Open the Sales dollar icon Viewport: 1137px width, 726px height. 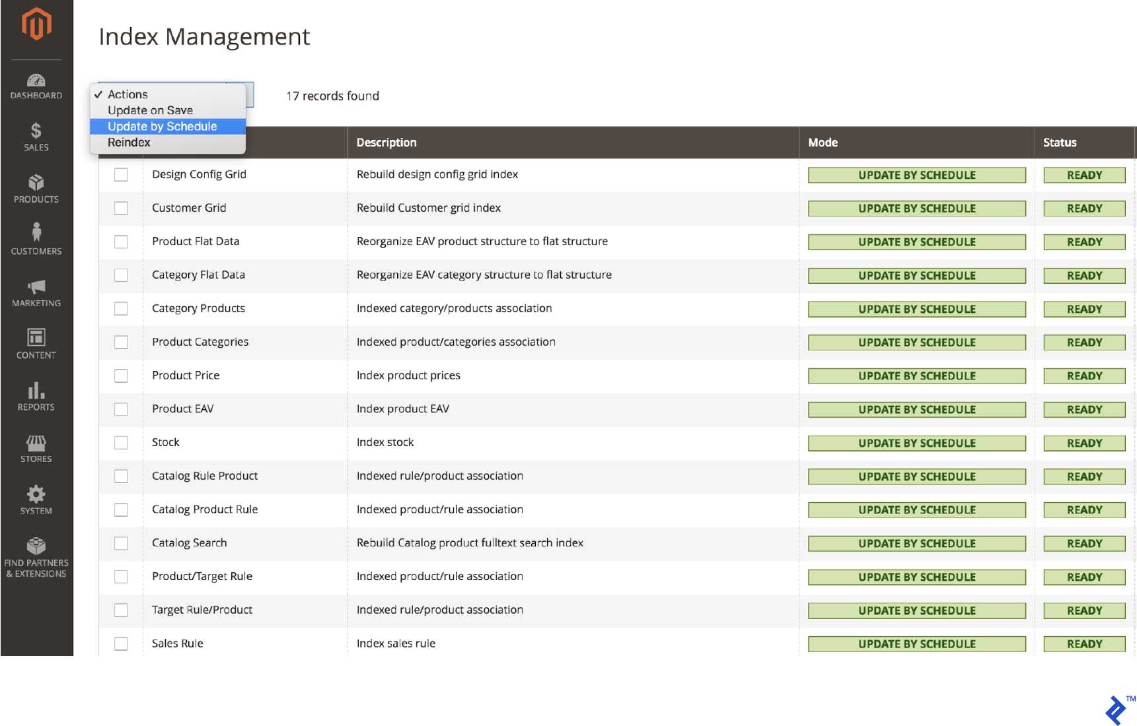(x=36, y=131)
